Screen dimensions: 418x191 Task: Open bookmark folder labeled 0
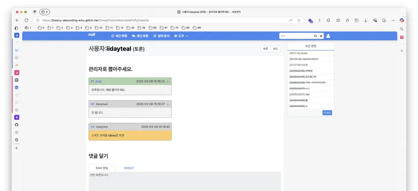tap(41, 27)
